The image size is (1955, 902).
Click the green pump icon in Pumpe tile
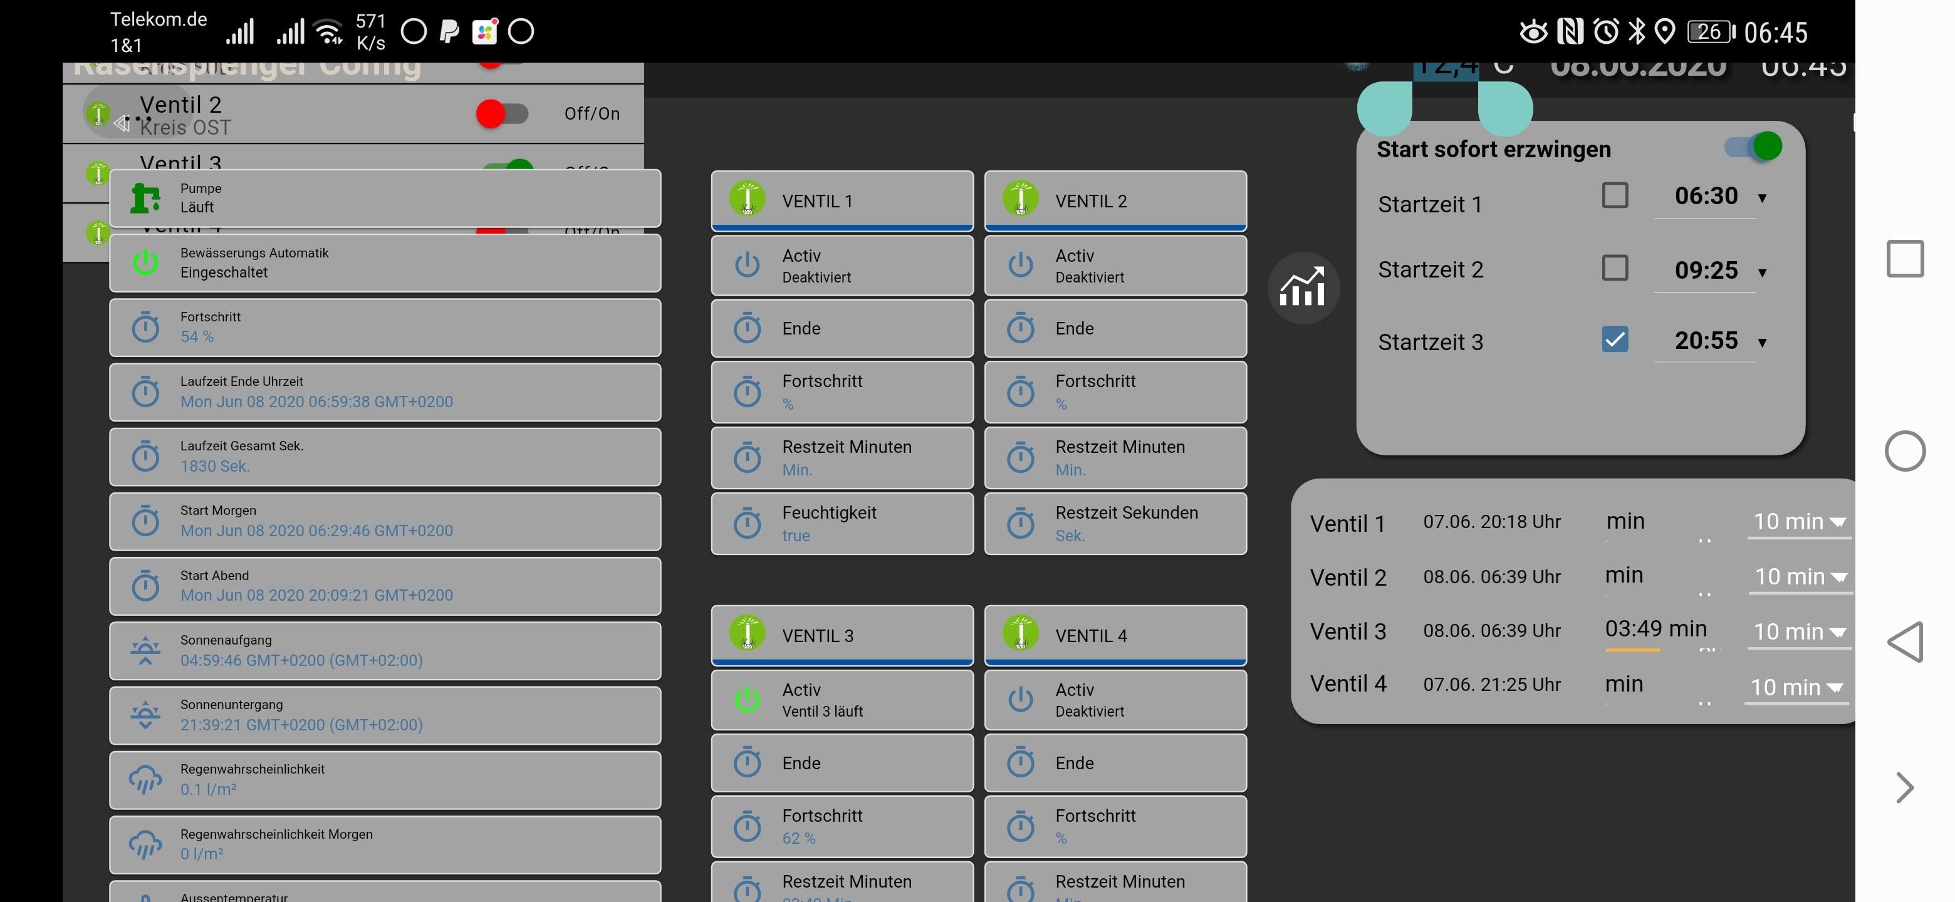pos(145,198)
